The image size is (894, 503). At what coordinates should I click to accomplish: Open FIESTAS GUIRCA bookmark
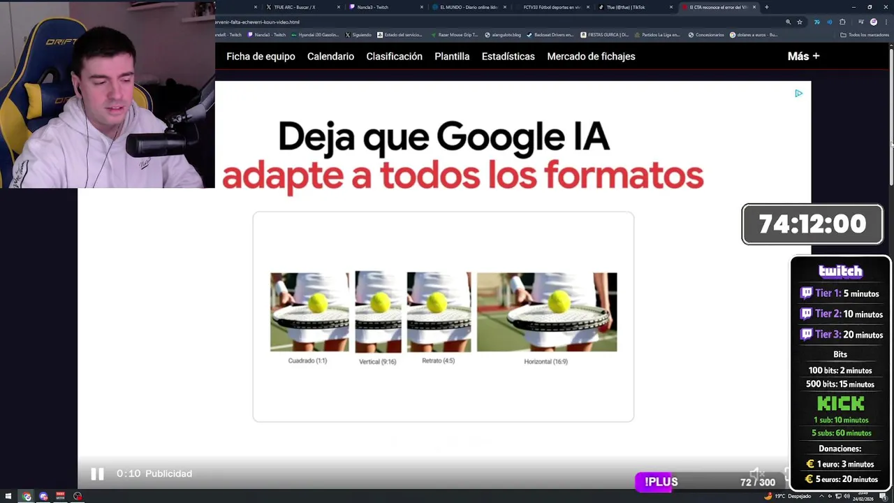click(605, 34)
